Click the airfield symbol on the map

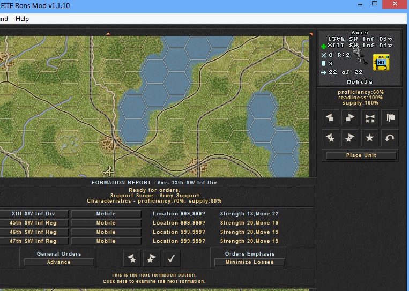[109, 171]
